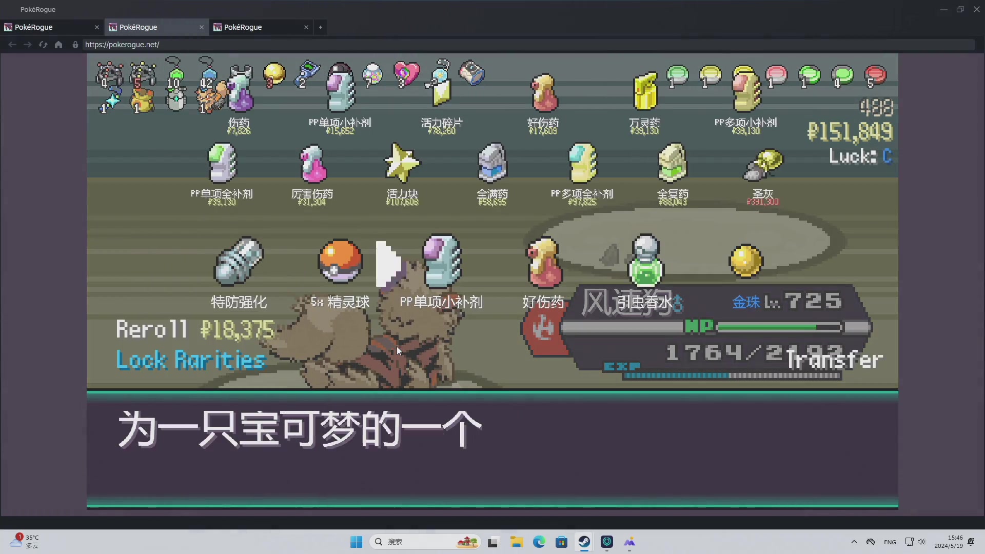Open the clock showing 15:46
The height and width of the screenshot is (554, 985).
(949, 542)
